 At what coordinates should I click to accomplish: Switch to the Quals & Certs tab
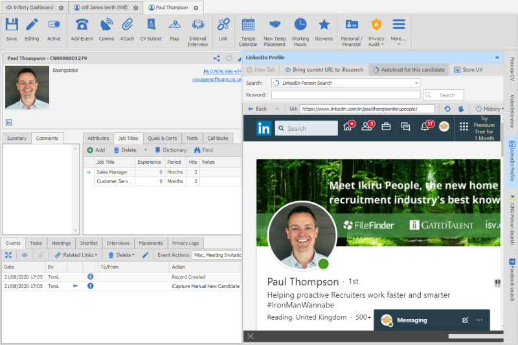(162, 138)
